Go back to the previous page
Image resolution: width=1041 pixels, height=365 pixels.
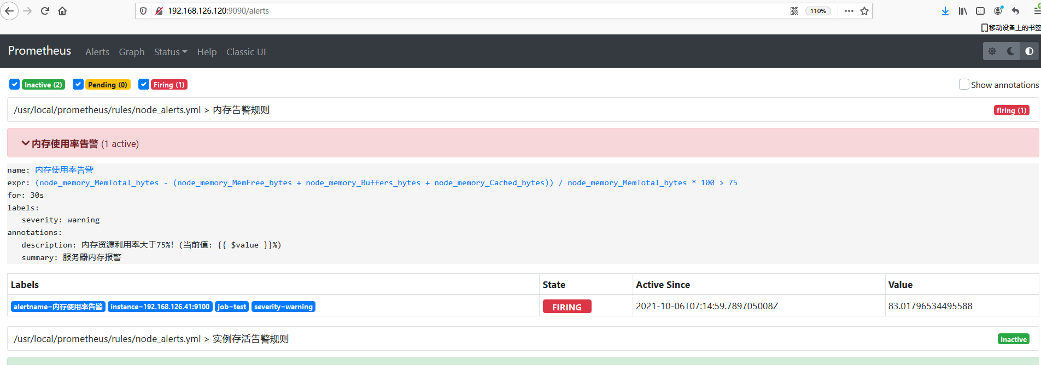(9, 11)
